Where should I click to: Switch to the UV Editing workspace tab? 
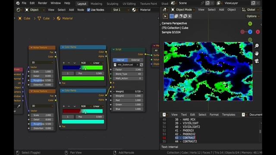[129, 3]
